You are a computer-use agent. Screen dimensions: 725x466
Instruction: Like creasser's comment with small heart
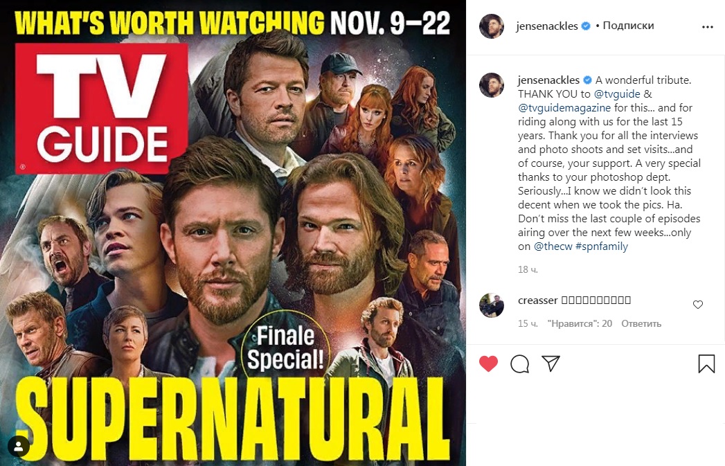point(698,304)
